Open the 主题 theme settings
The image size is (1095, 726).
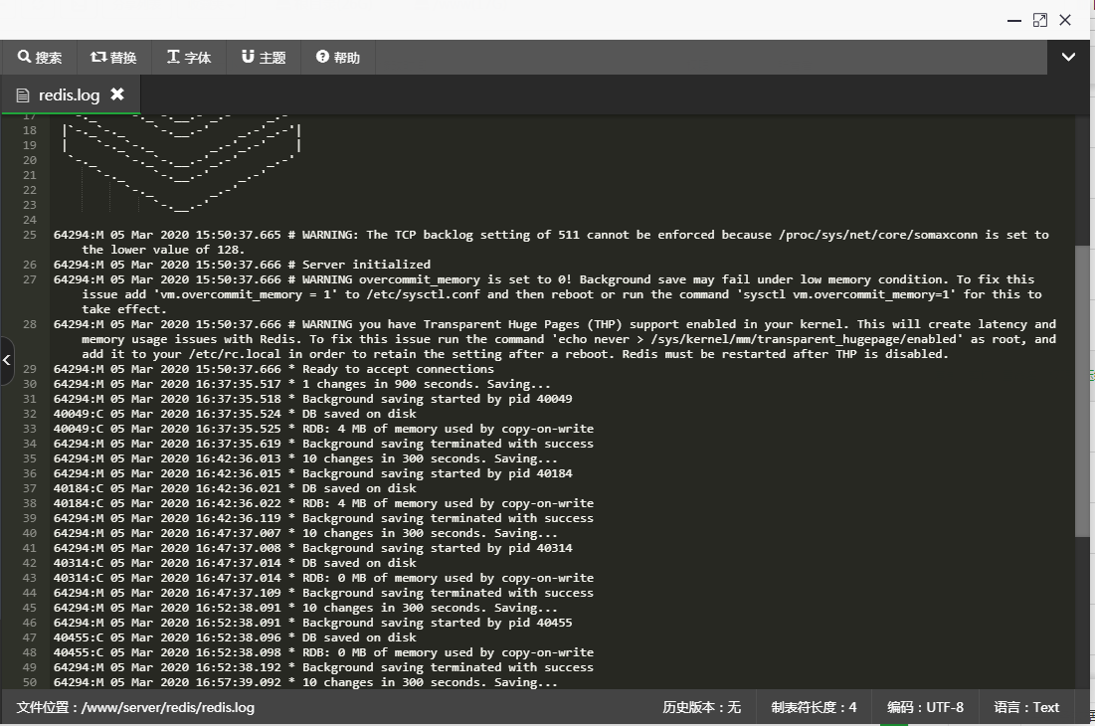[264, 58]
